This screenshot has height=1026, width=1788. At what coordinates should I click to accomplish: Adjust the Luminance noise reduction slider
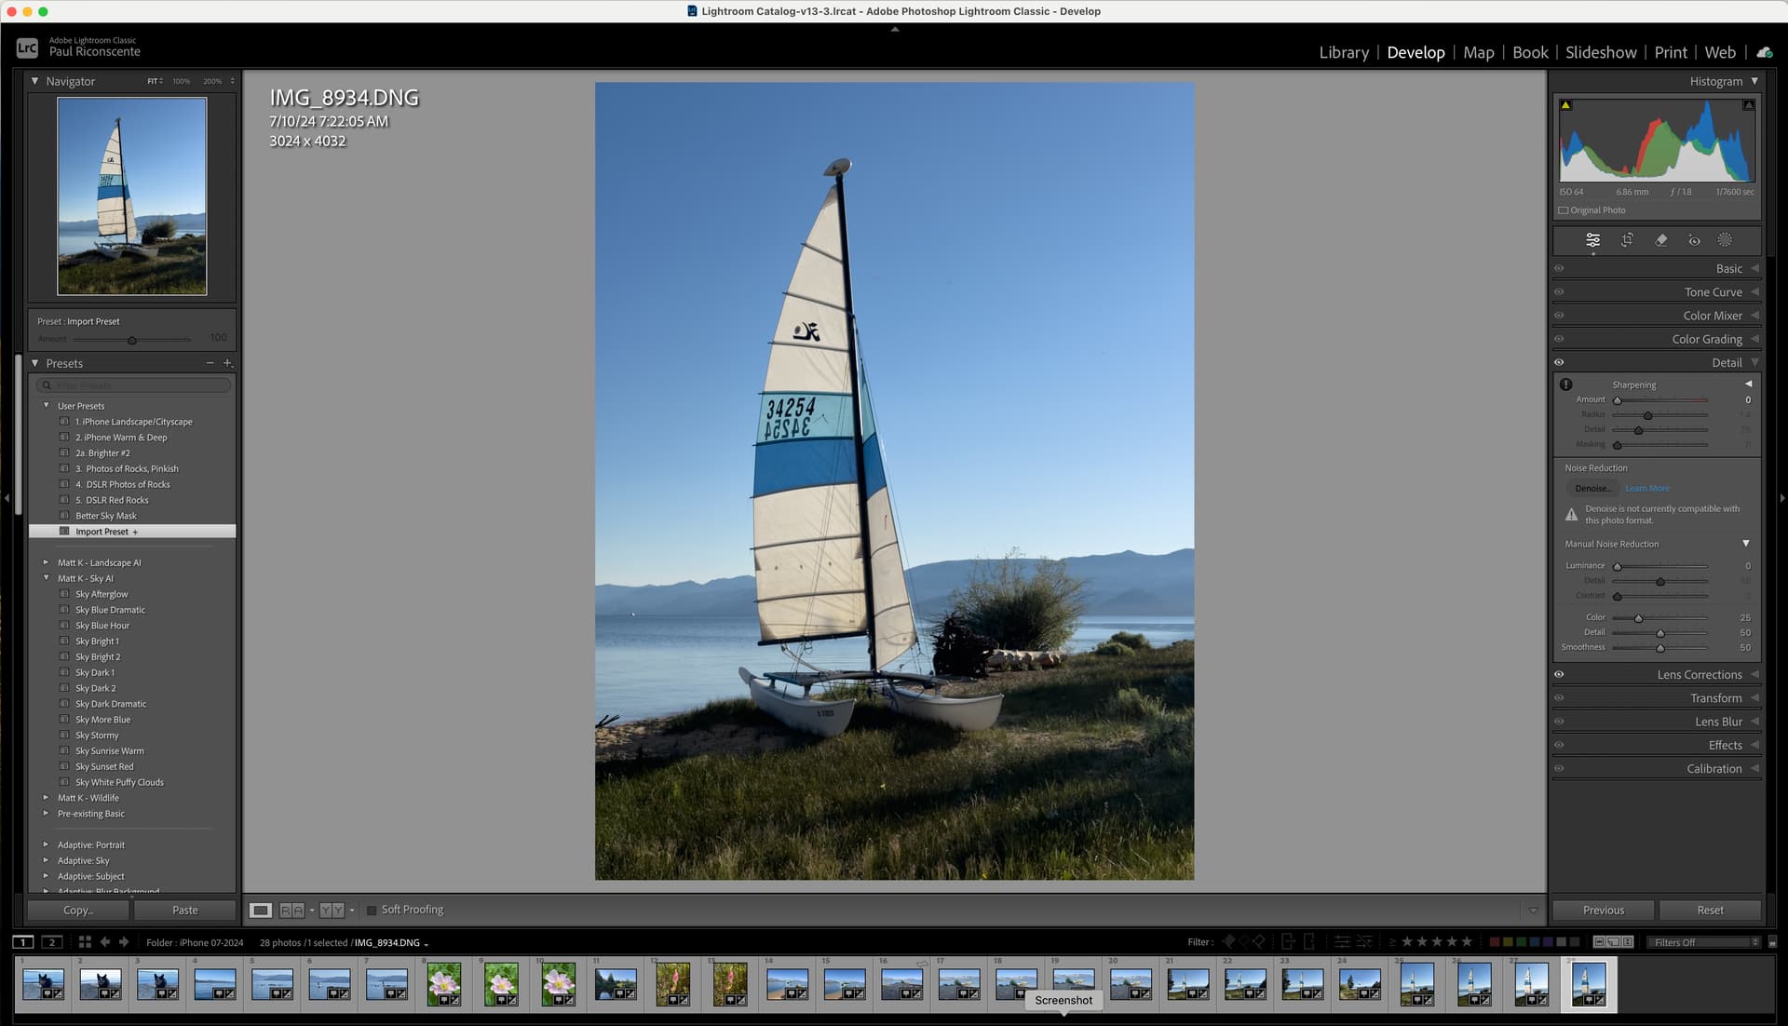[1618, 566]
